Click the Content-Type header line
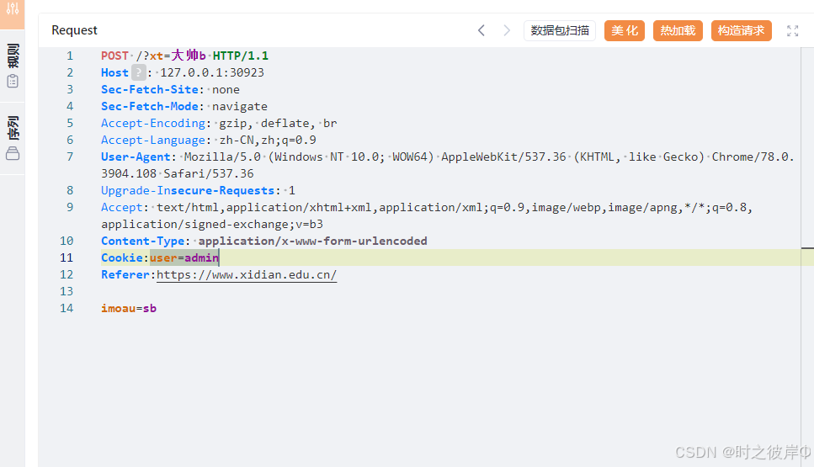 click(264, 241)
